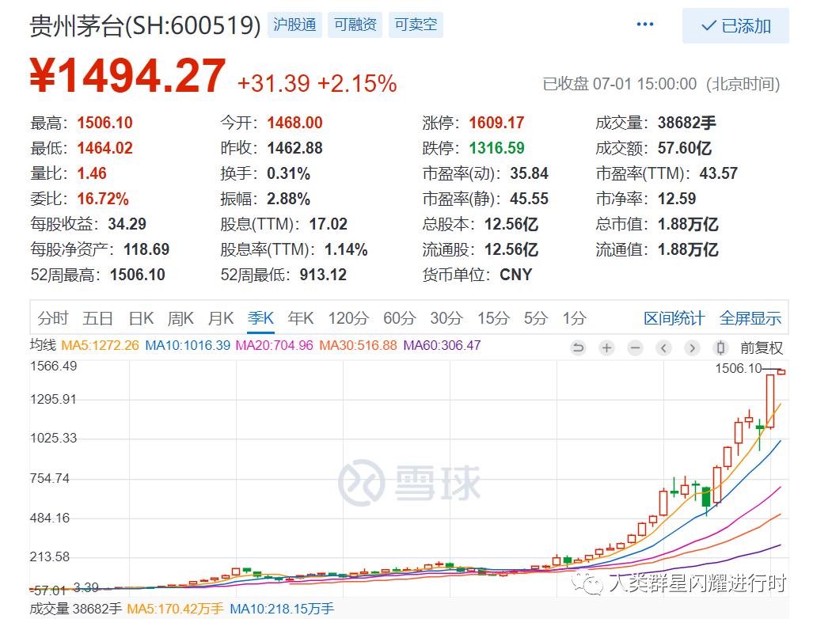This screenshot has width=813, height=619.
Task: Switch to the 周K tab
Action: click(x=180, y=317)
